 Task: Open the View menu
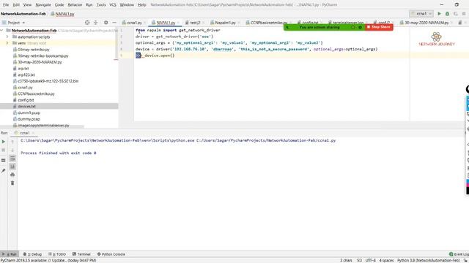tap(27, 5)
